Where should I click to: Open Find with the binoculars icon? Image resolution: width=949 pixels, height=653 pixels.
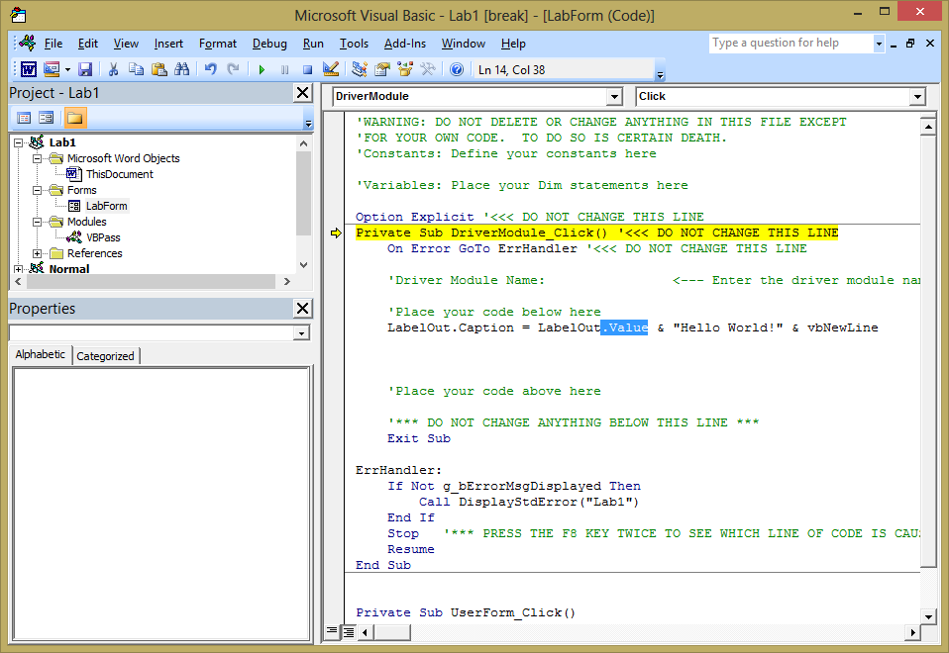181,69
